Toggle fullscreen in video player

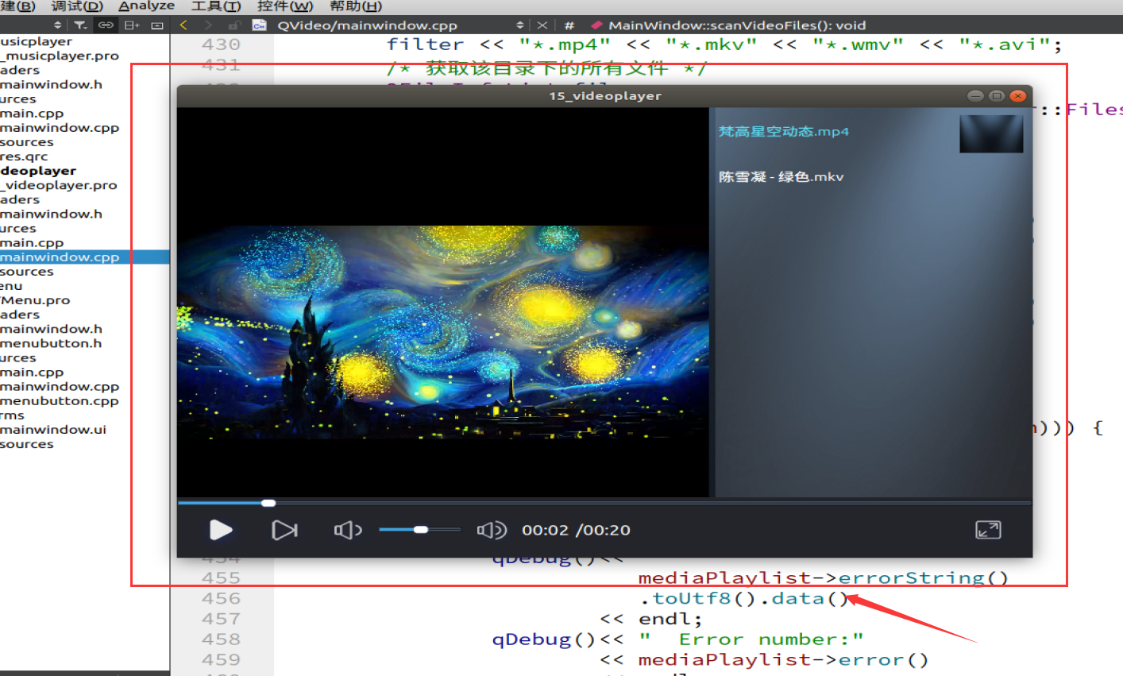[988, 530]
